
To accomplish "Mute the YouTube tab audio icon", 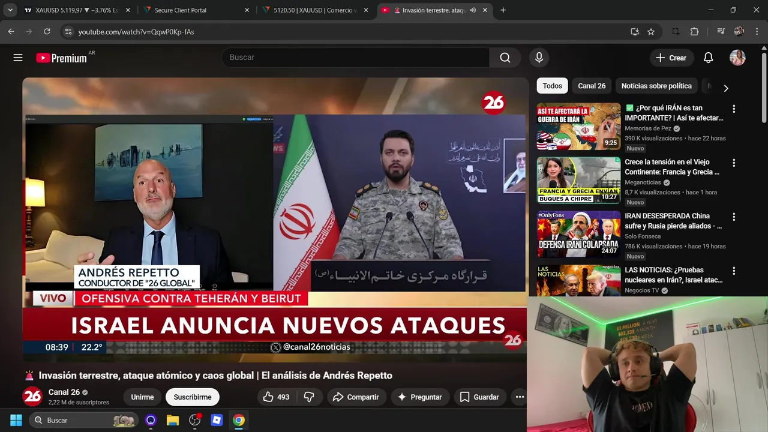I will point(473,10).
